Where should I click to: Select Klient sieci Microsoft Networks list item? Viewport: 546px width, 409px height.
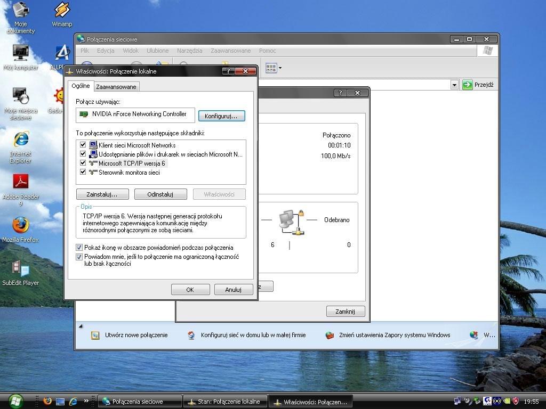point(137,145)
